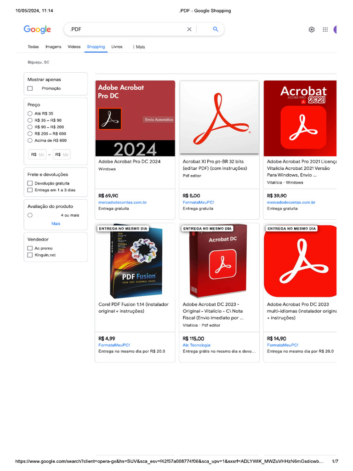The image size is (353, 471).
Task: Open the Acrobat Pro DC 2023 red logo image
Action: click(300, 261)
